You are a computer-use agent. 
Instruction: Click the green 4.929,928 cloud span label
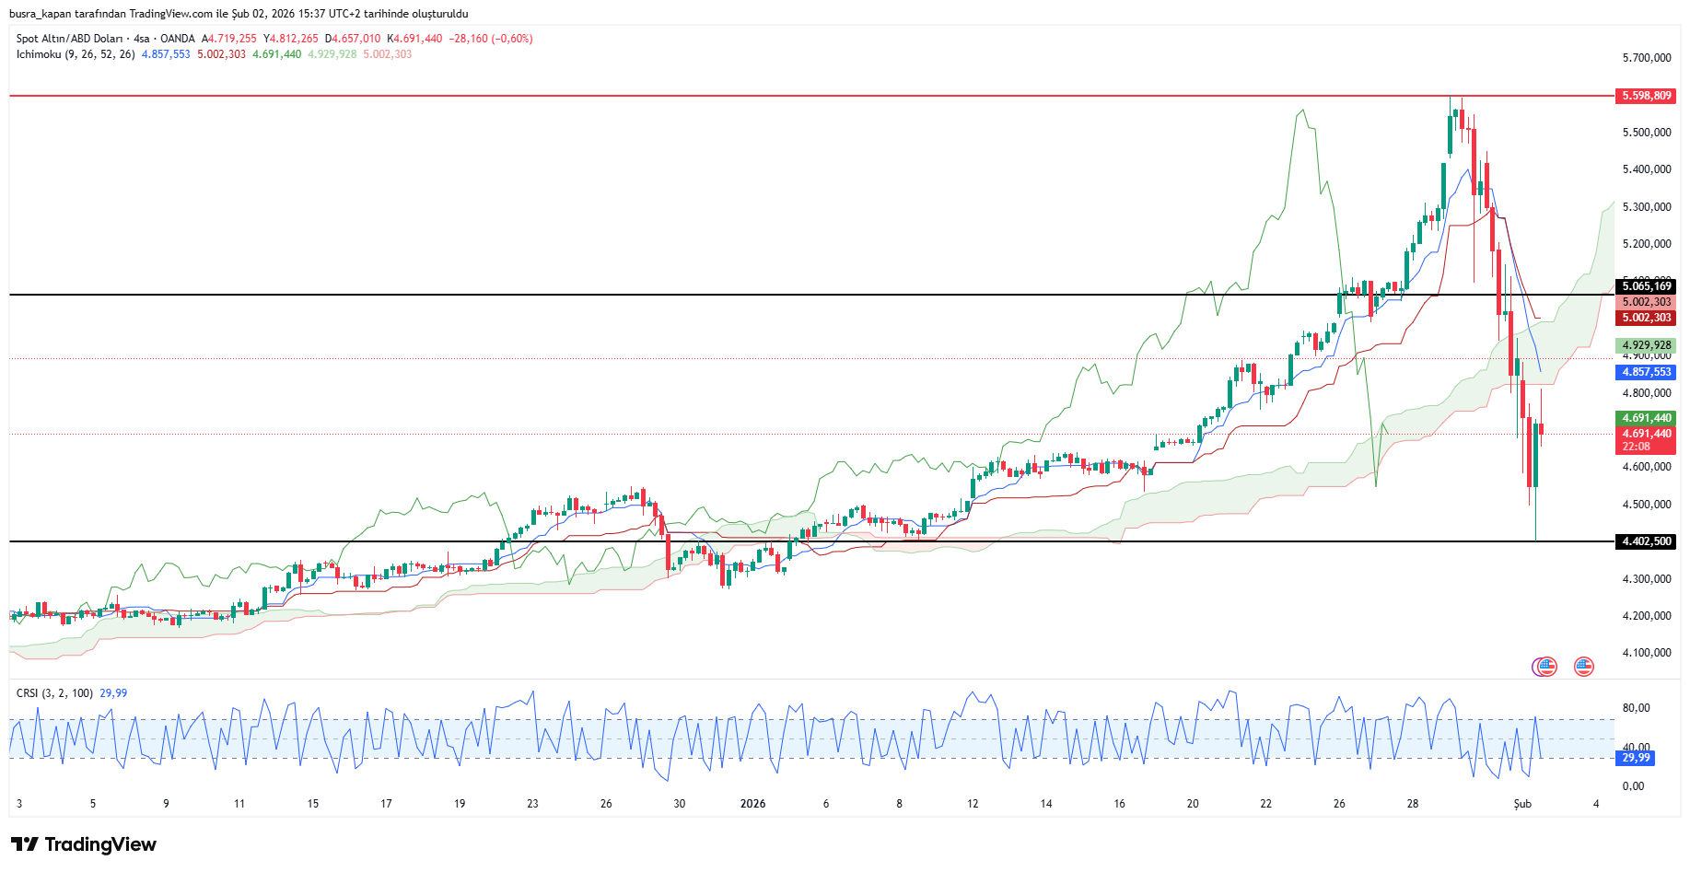coord(1646,345)
